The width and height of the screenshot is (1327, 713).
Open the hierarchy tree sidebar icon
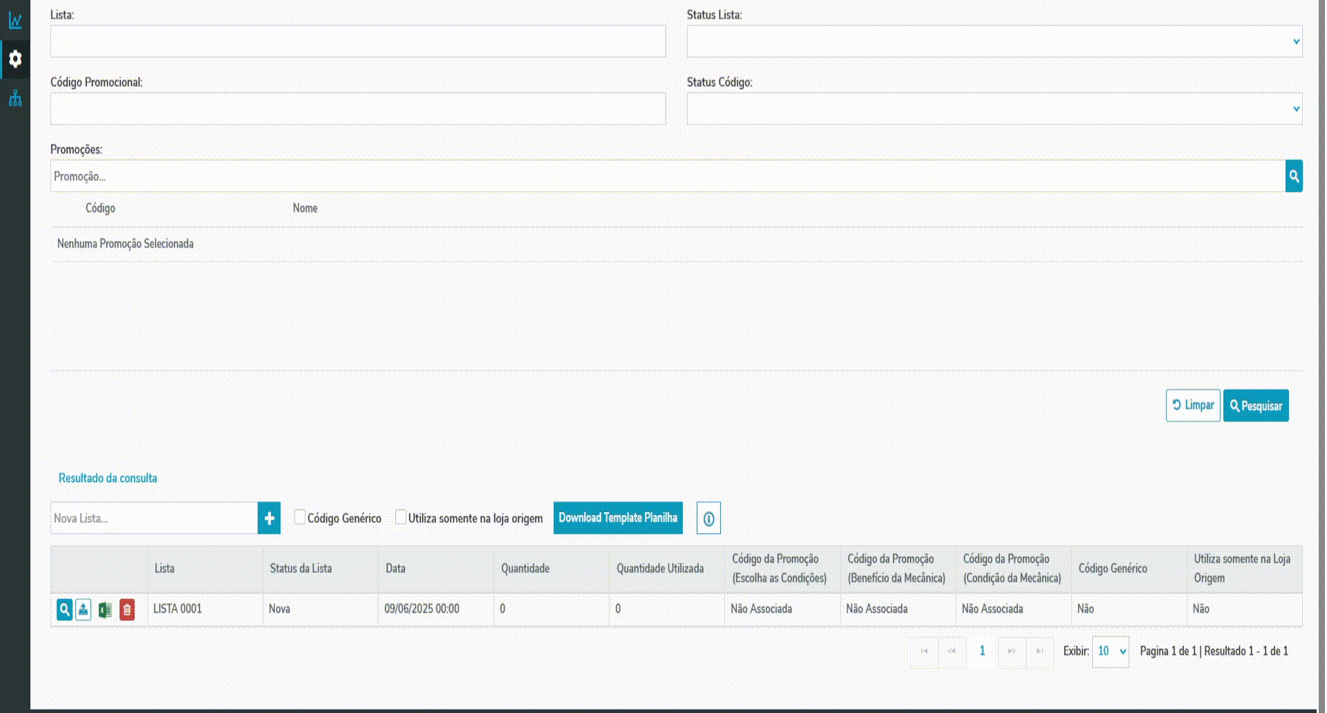coord(15,98)
